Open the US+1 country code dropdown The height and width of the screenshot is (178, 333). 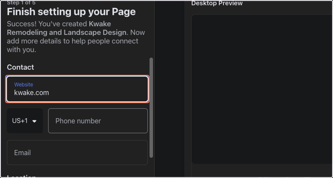pos(25,121)
